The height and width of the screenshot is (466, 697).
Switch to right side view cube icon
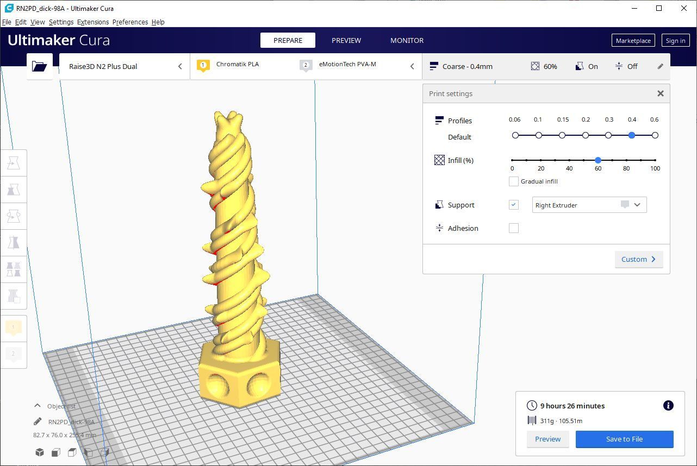[x=104, y=452]
